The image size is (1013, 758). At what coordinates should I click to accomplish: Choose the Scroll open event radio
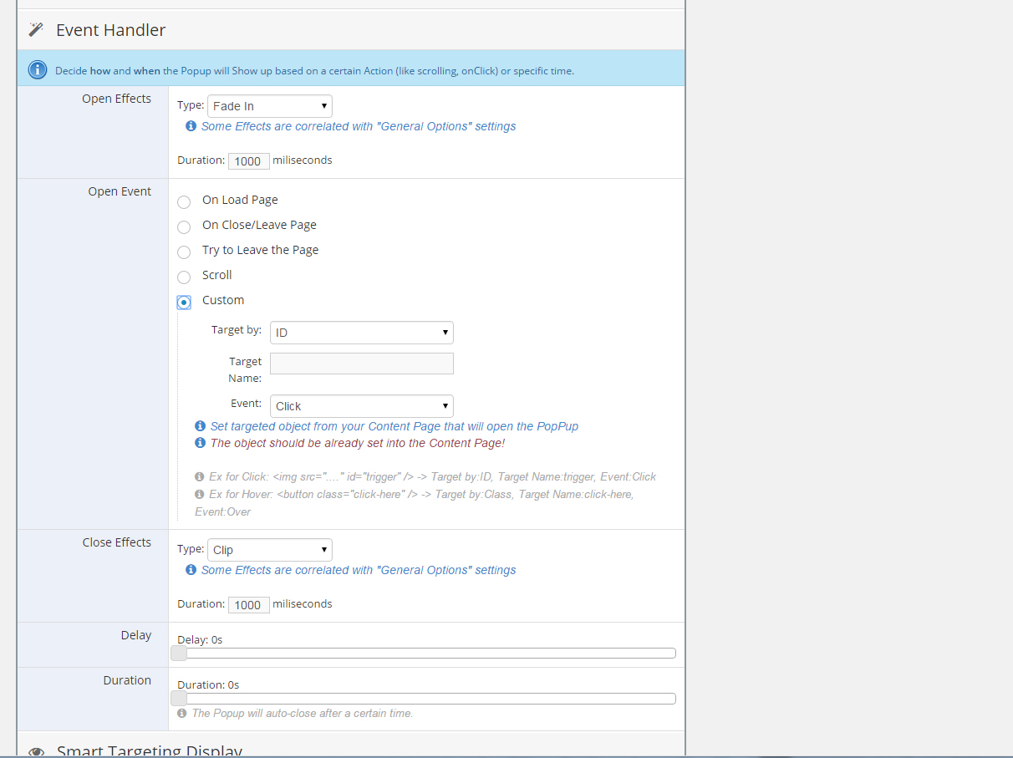click(184, 277)
